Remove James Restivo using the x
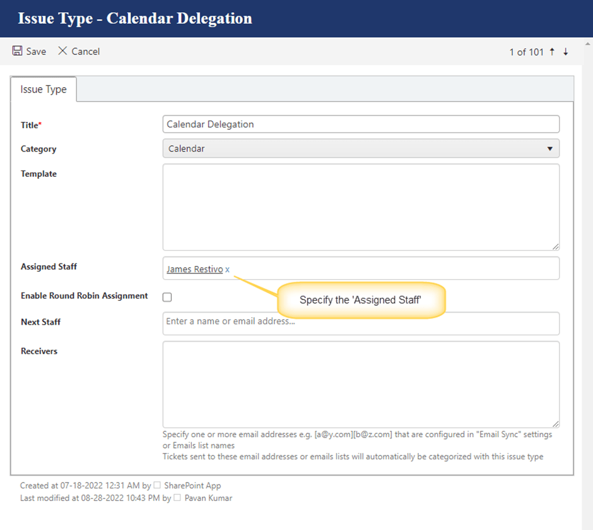The width and height of the screenshot is (593, 530). pos(228,270)
